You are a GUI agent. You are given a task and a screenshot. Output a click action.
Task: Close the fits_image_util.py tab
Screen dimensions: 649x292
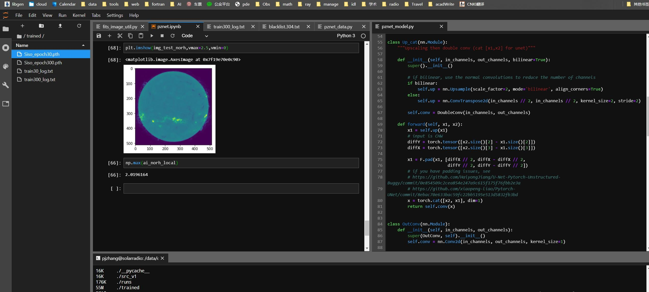point(142,27)
